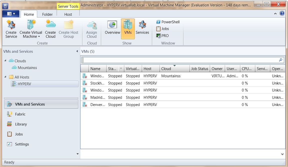This screenshot has width=288, height=167.
Task: Click the VM icon of the Stockh... row
Action: click(85, 83)
